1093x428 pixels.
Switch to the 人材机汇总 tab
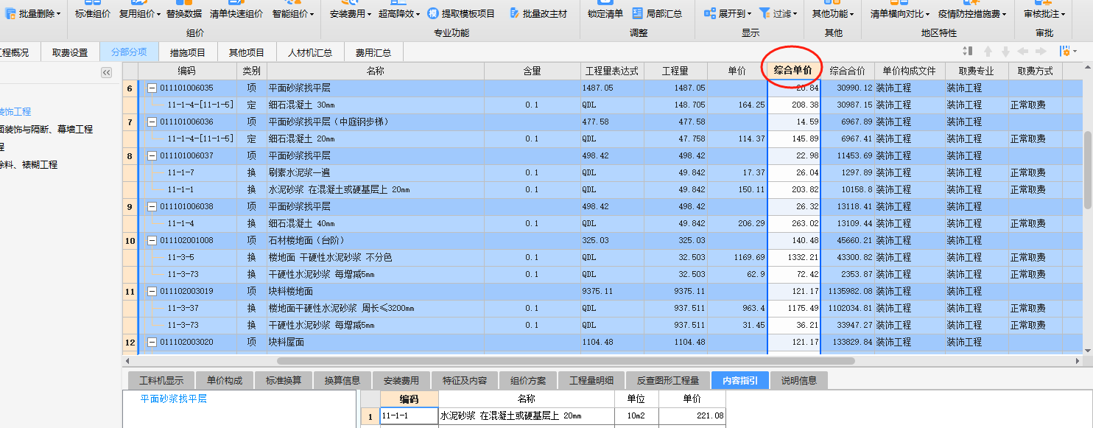[310, 52]
